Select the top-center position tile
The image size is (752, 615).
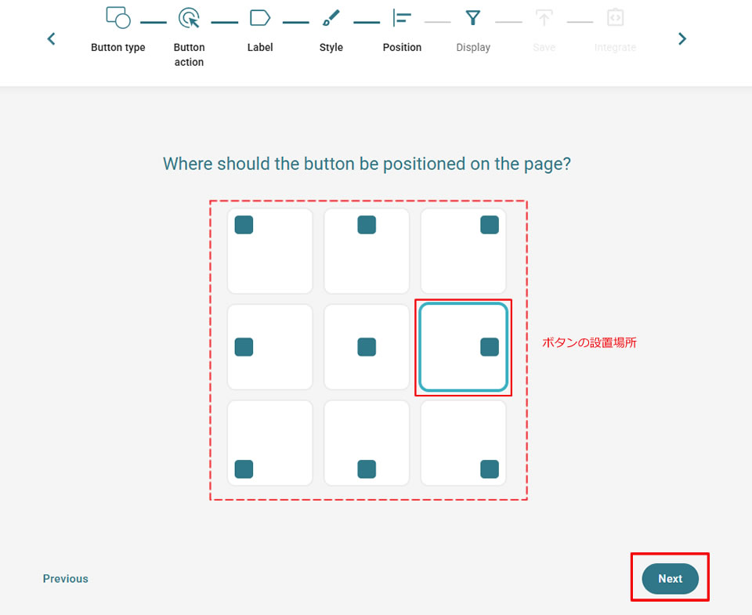coord(366,251)
